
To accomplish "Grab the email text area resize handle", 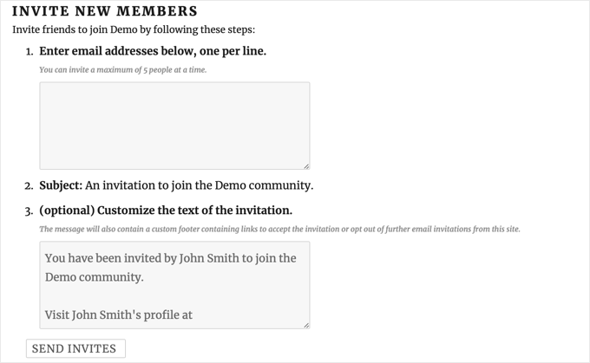I will click(x=306, y=165).
